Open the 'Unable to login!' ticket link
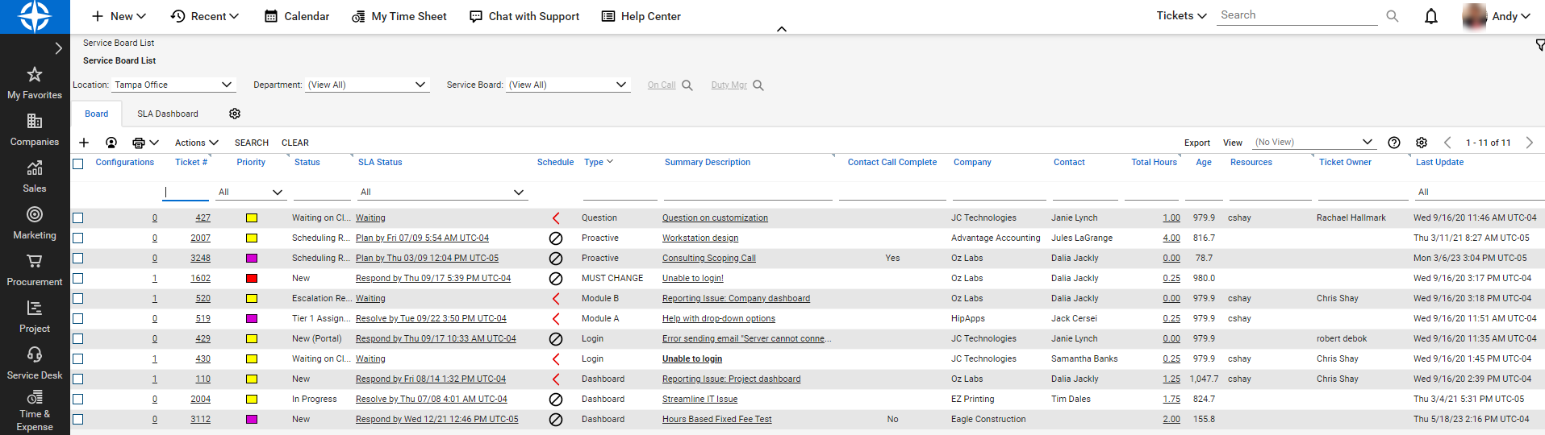Viewport: 1545px width, 435px height. click(692, 279)
